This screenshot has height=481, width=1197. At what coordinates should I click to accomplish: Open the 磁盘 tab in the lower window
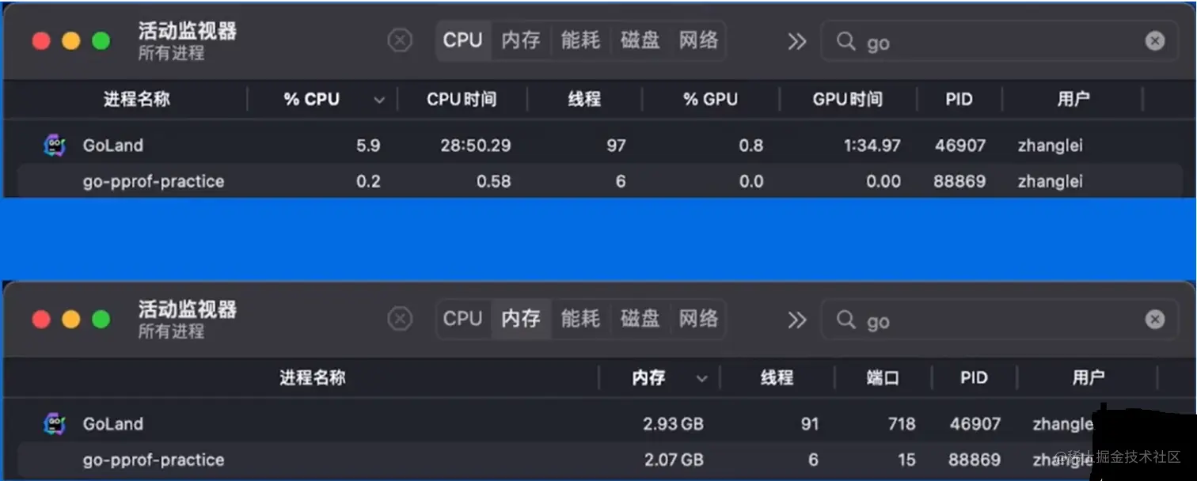tap(640, 319)
